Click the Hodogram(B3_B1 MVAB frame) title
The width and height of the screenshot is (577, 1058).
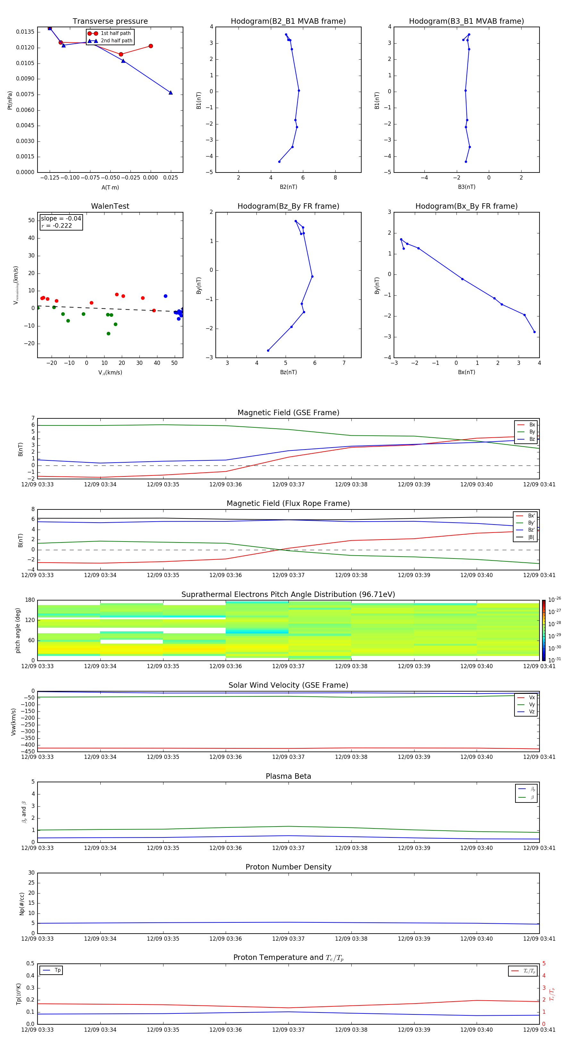tap(466, 21)
